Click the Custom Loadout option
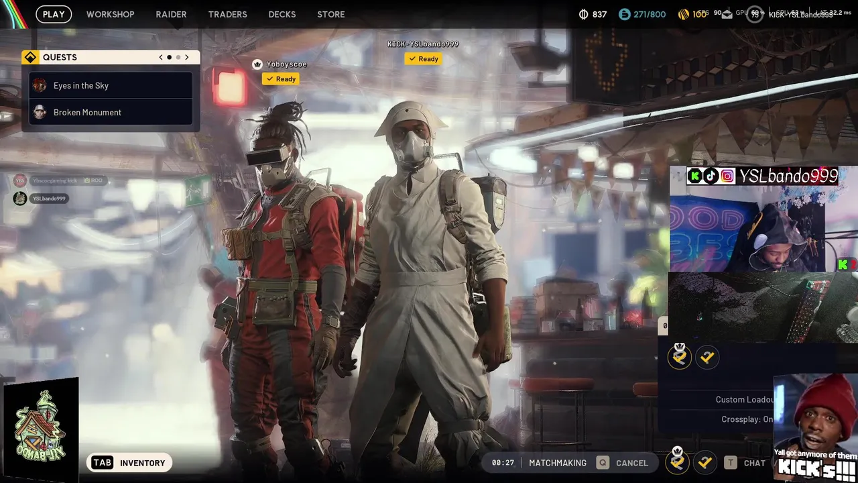 (x=745, y=400)
